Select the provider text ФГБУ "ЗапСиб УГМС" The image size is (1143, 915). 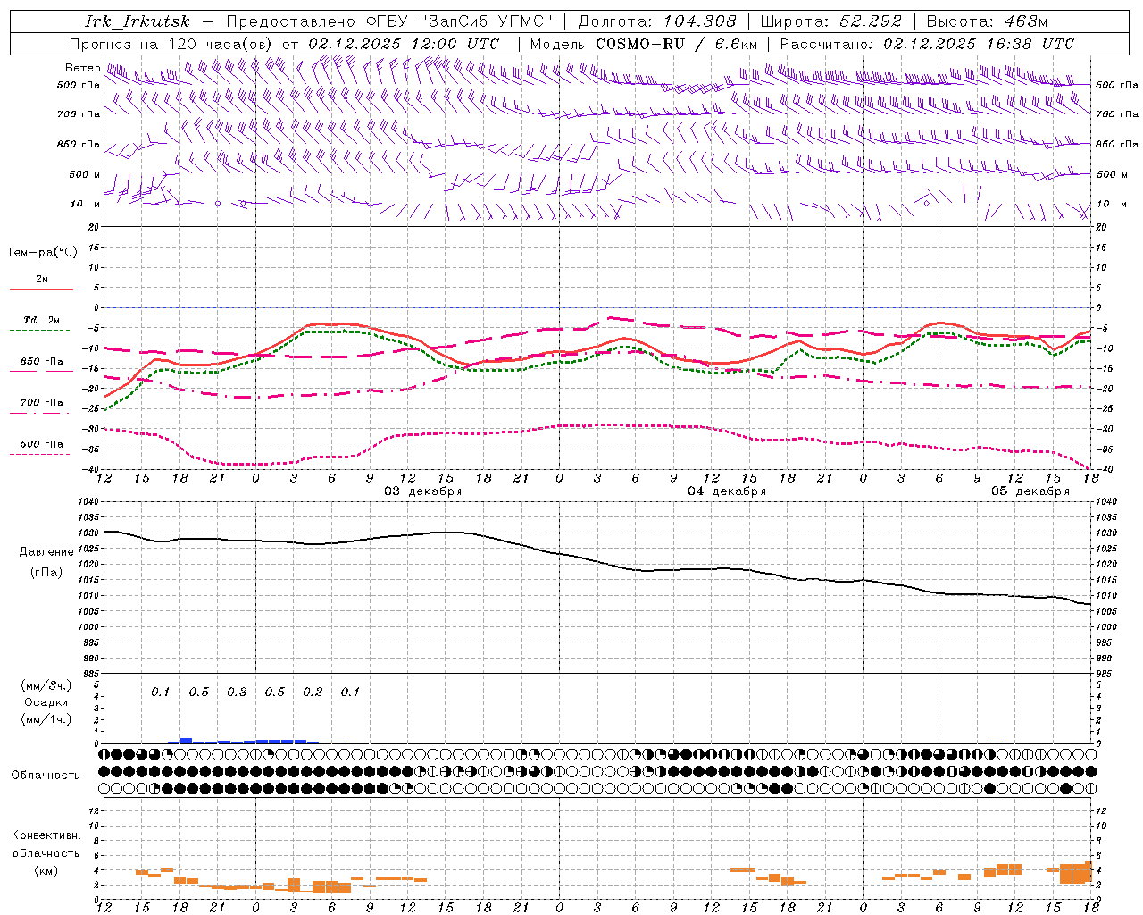459,21
